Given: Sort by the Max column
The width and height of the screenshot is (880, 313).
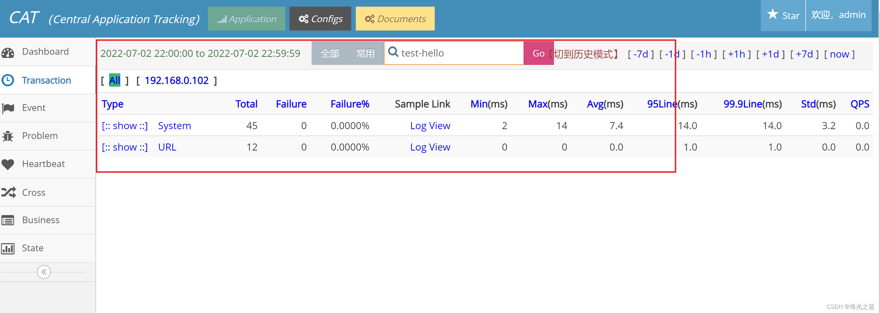Looking at the screenshot, I should coord(538,104).
